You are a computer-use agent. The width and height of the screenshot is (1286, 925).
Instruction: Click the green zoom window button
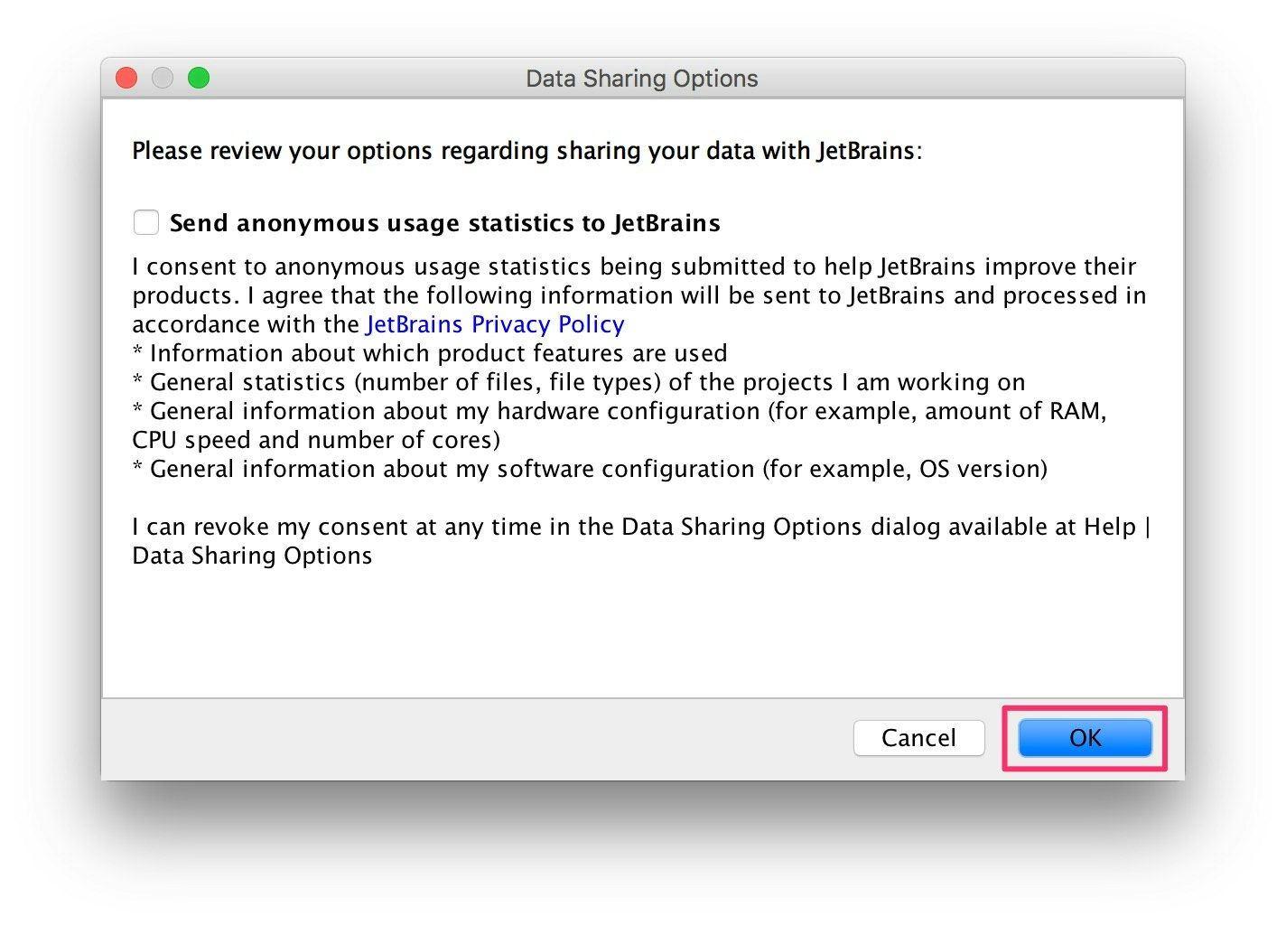pos(199,79)
